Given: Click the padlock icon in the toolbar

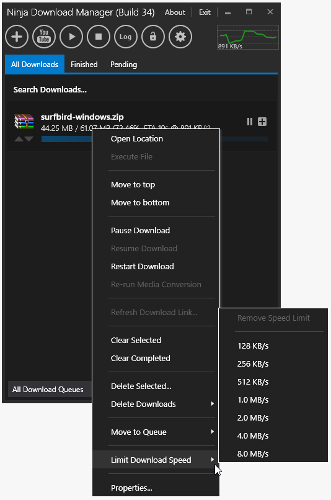Looking at the screenshot, I should pos(153,37).
